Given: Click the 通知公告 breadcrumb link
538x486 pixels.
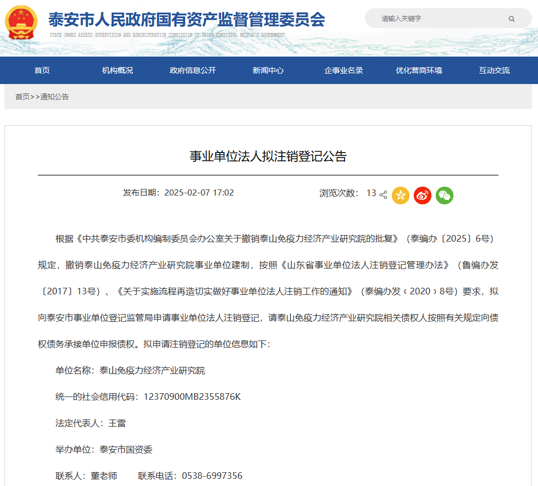Looking at the screenshot, I should (54, 97).
